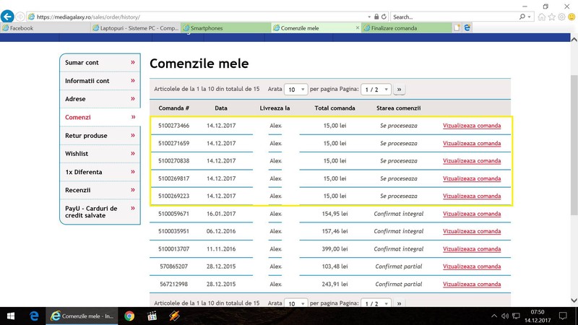Screen dimensions: 578x325
Task: Show hidden system tray icons
Action: click(494, 316)
